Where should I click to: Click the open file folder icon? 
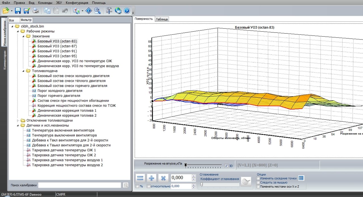tap(5, 11)
